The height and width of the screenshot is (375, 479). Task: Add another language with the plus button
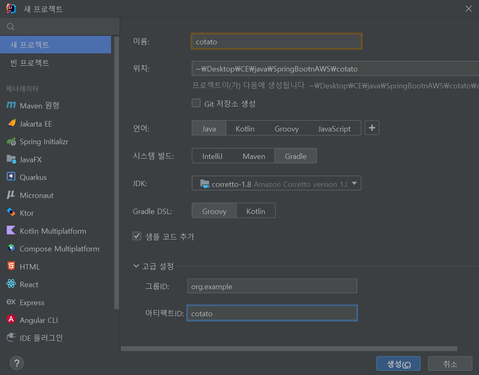click(372, 128)
